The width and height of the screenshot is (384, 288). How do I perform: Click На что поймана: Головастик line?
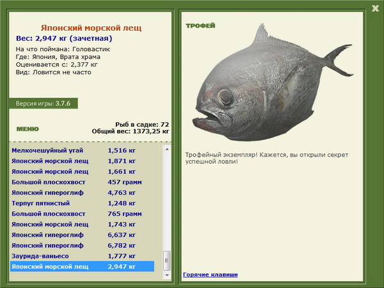[x=63, y=49]
